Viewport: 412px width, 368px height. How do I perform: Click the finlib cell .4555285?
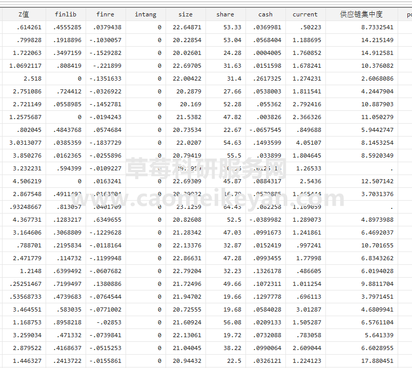point(66,27)
